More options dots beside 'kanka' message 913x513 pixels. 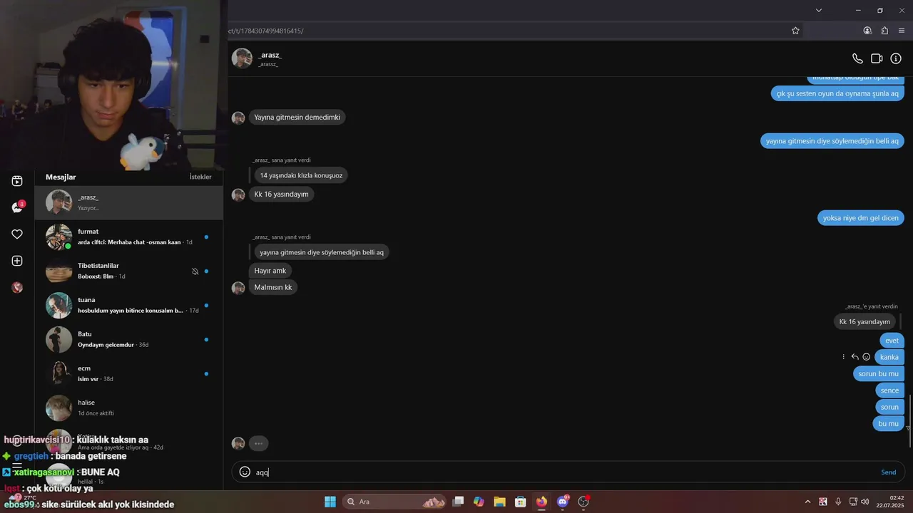[x=843, y=357]
